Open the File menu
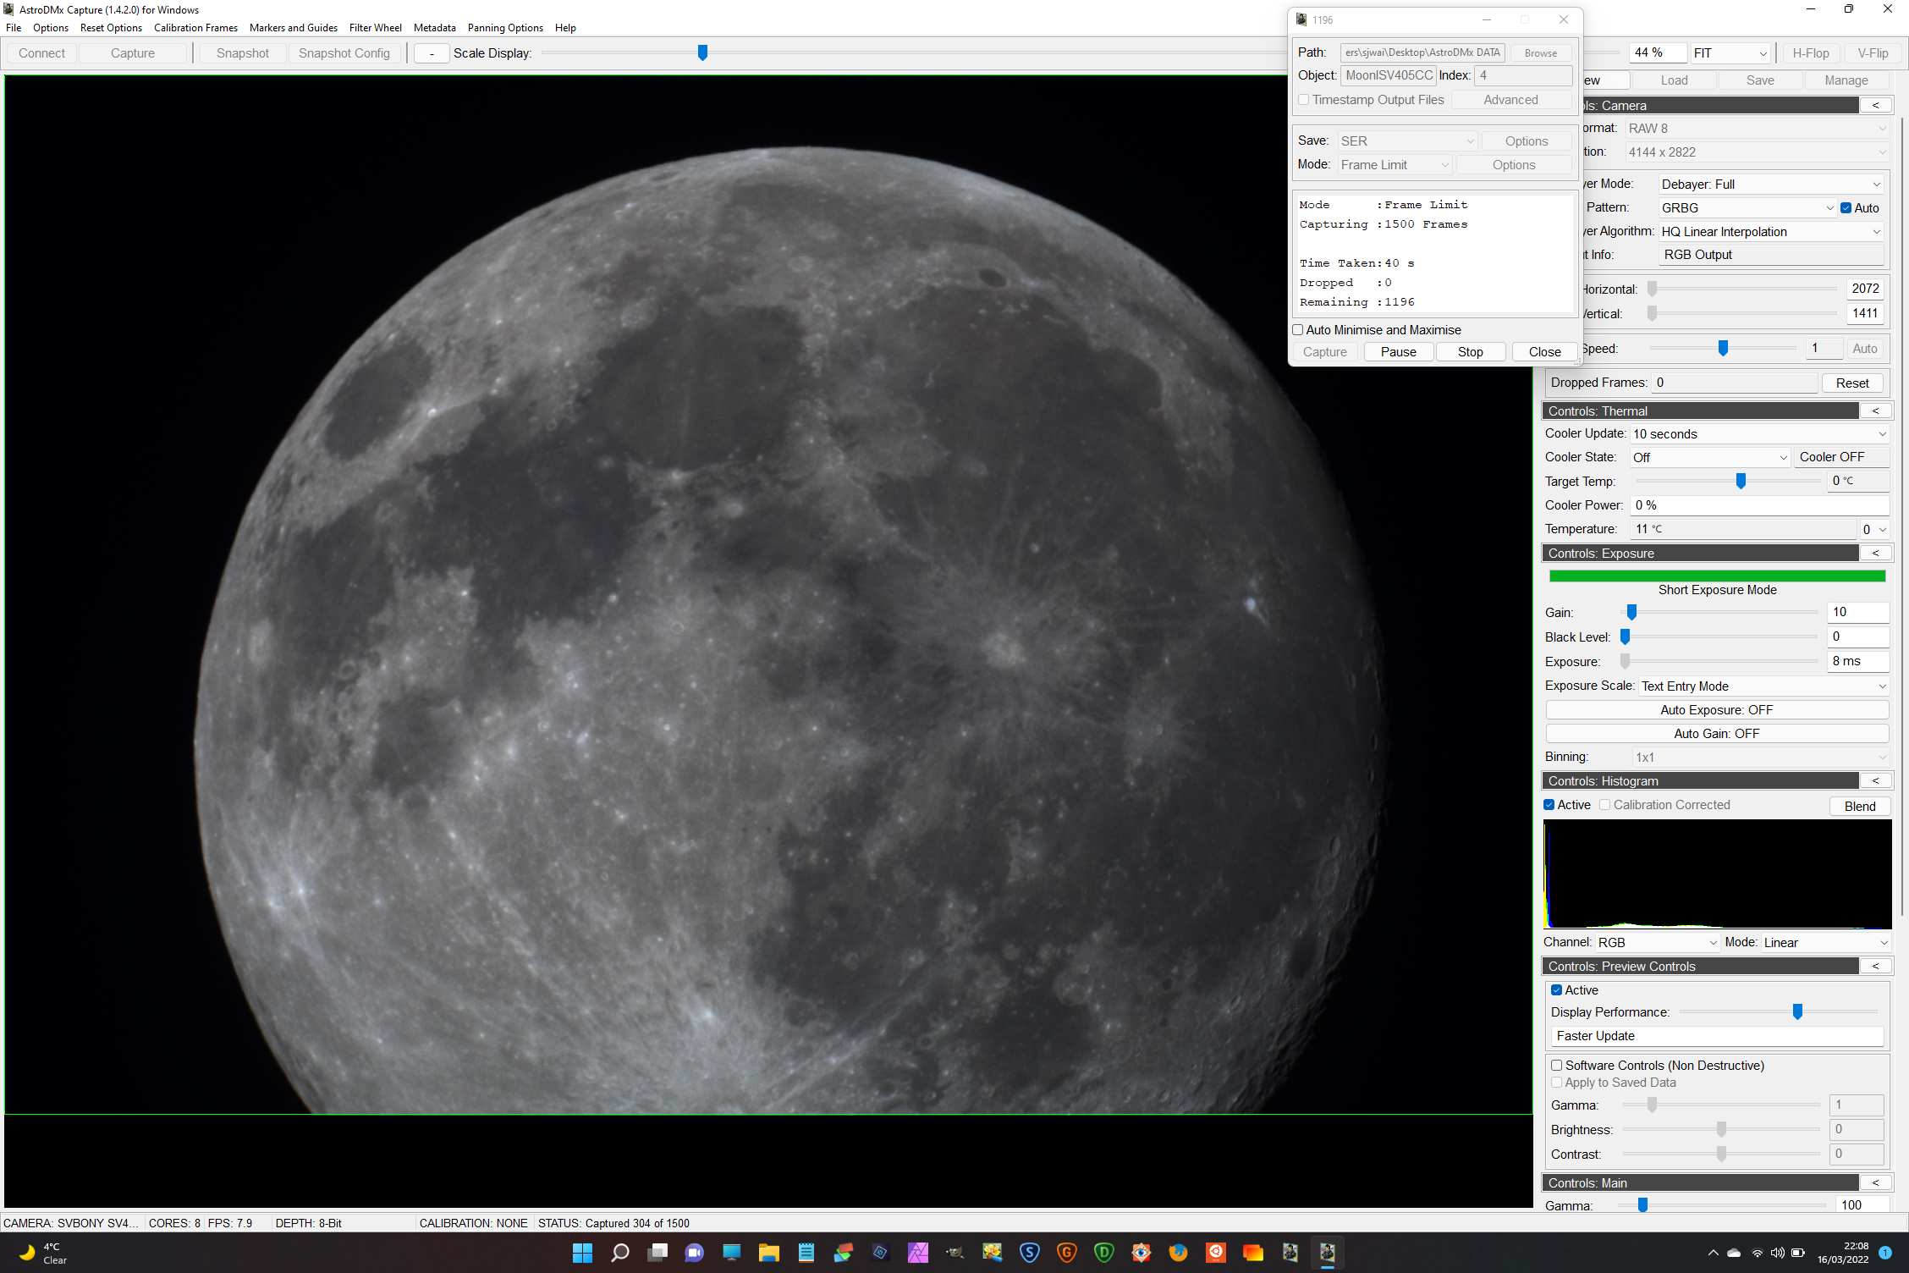The width and height of the screenshot is (1909, 1273). tap(14, 28)
